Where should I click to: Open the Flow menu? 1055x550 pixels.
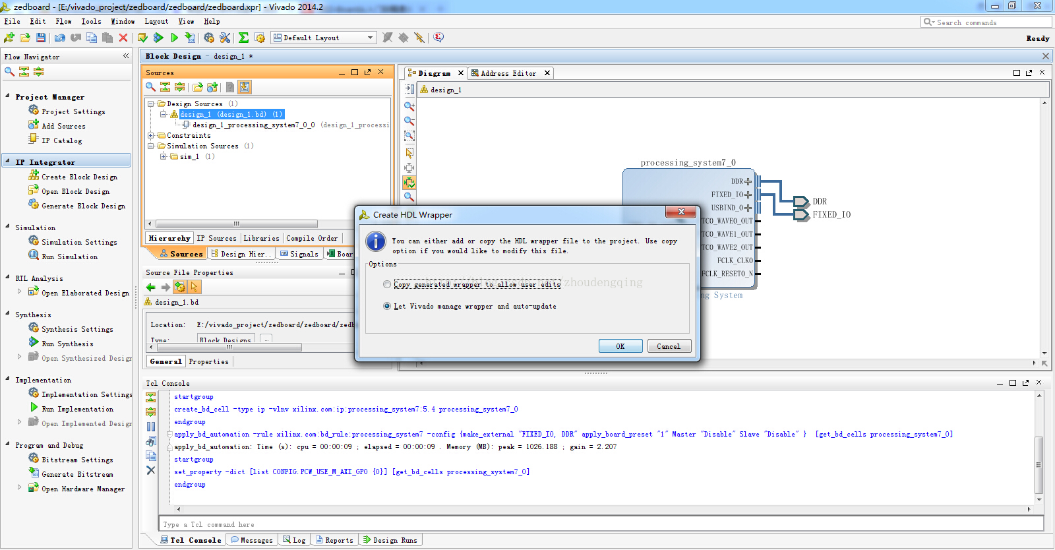[64, 21]
